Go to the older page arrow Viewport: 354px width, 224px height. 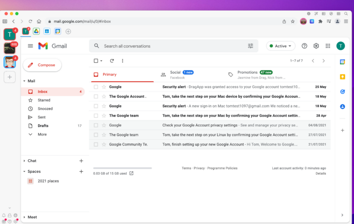click(323, 61)
